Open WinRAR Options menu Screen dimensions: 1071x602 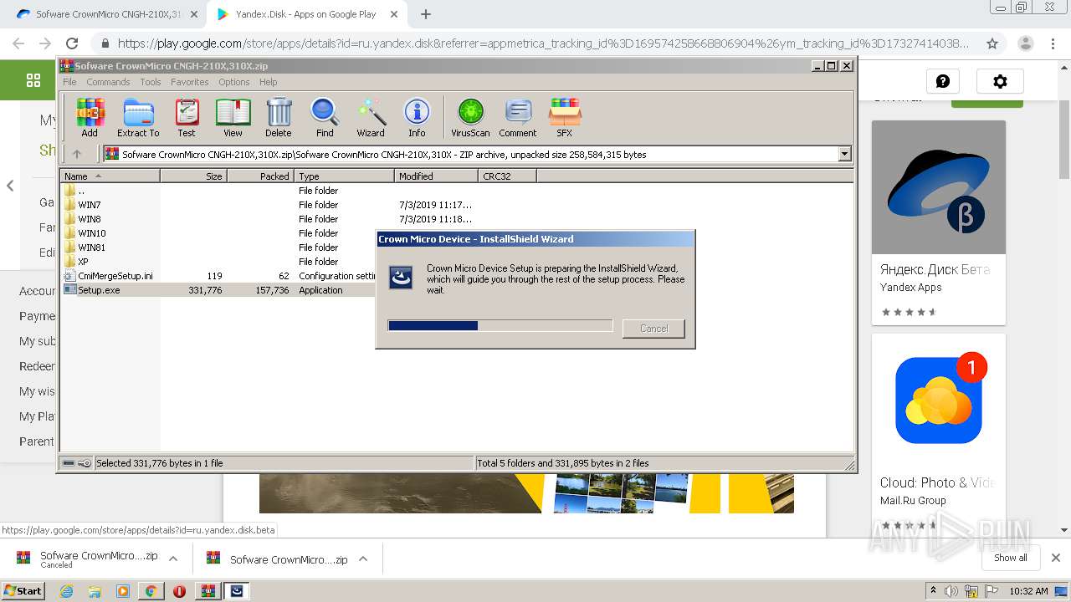tap(234, 82)
